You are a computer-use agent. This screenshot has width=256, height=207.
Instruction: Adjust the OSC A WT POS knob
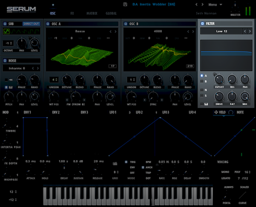(x=54, y=97)
